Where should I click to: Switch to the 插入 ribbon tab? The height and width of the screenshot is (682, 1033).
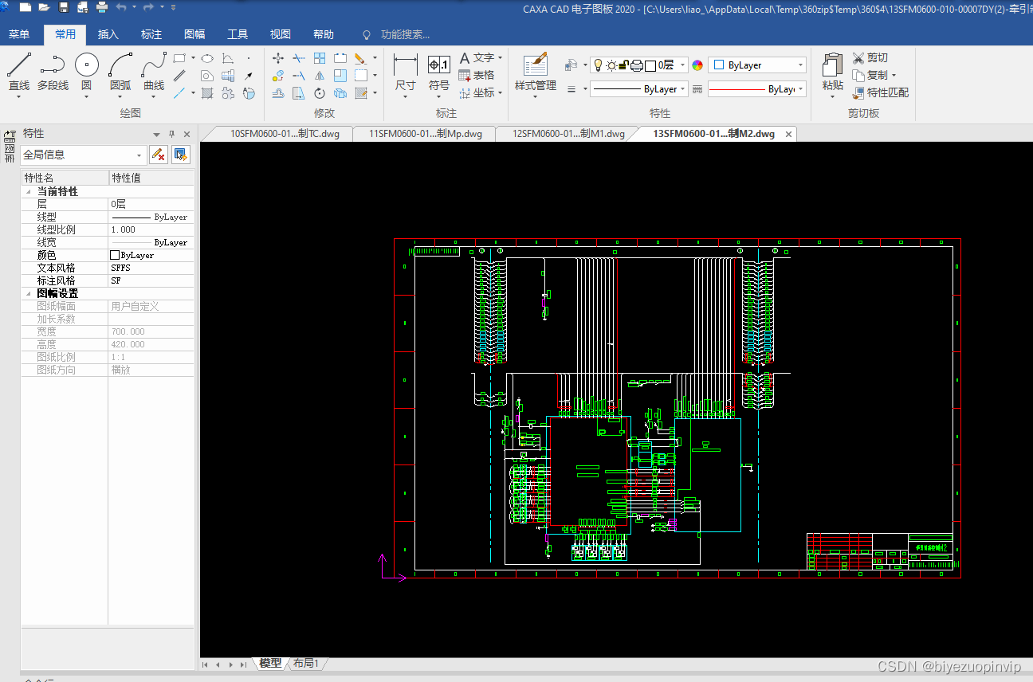[x=108, y=34]
